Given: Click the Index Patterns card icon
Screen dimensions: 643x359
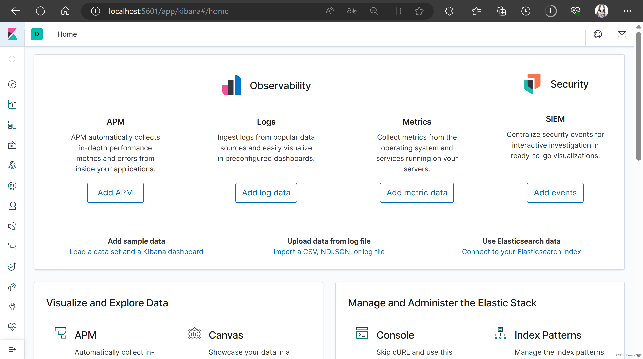Looking at the screenshot, I should click(500, 333).
